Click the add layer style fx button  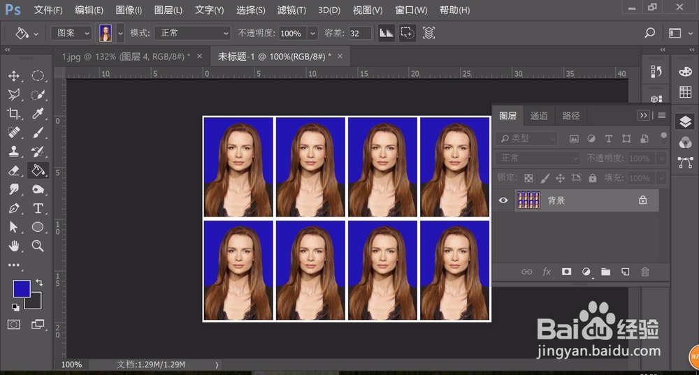tap(547, 272)
